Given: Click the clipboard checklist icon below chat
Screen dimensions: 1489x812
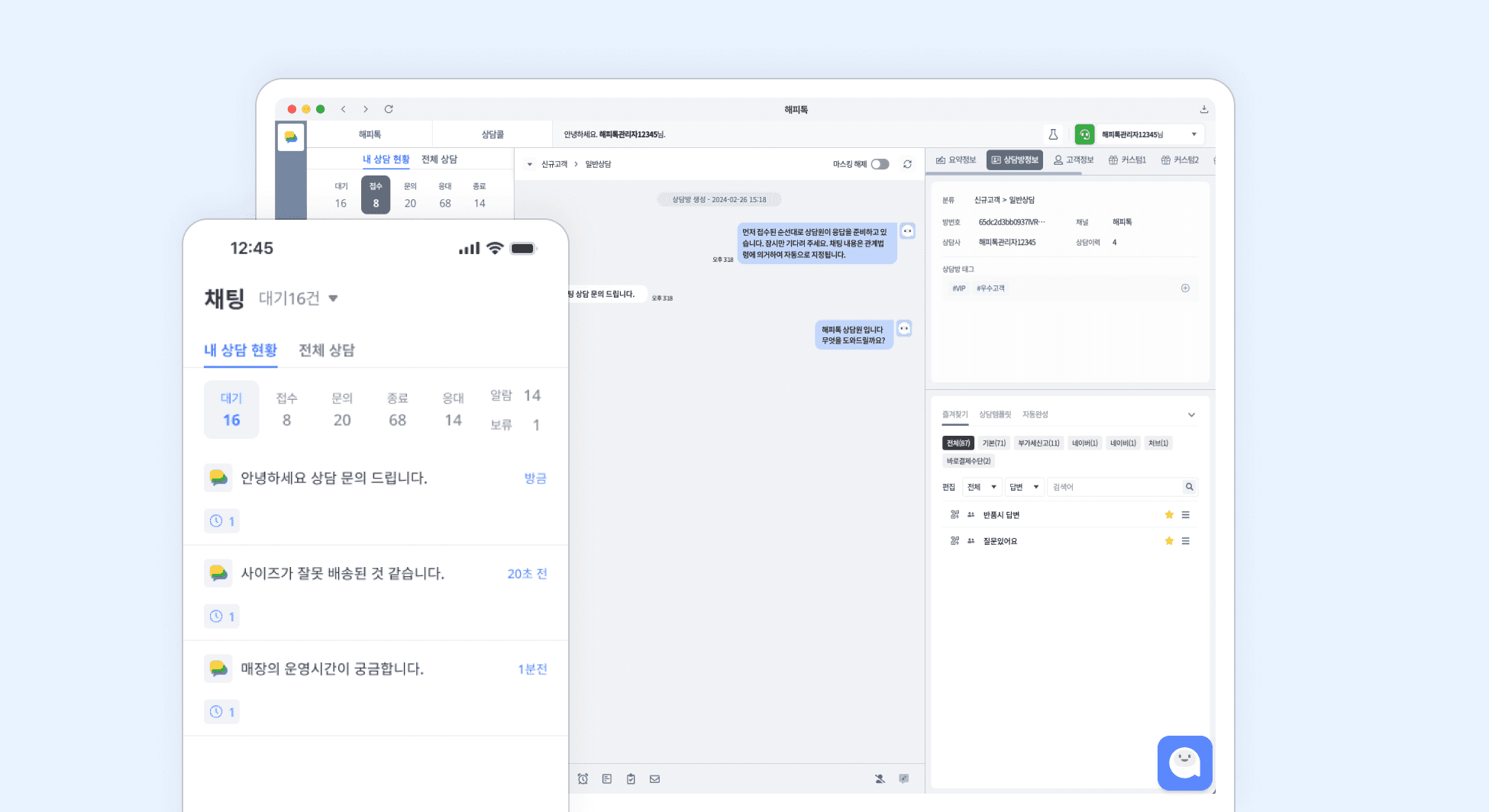Looking at the screenshot, I should [631, 778].
